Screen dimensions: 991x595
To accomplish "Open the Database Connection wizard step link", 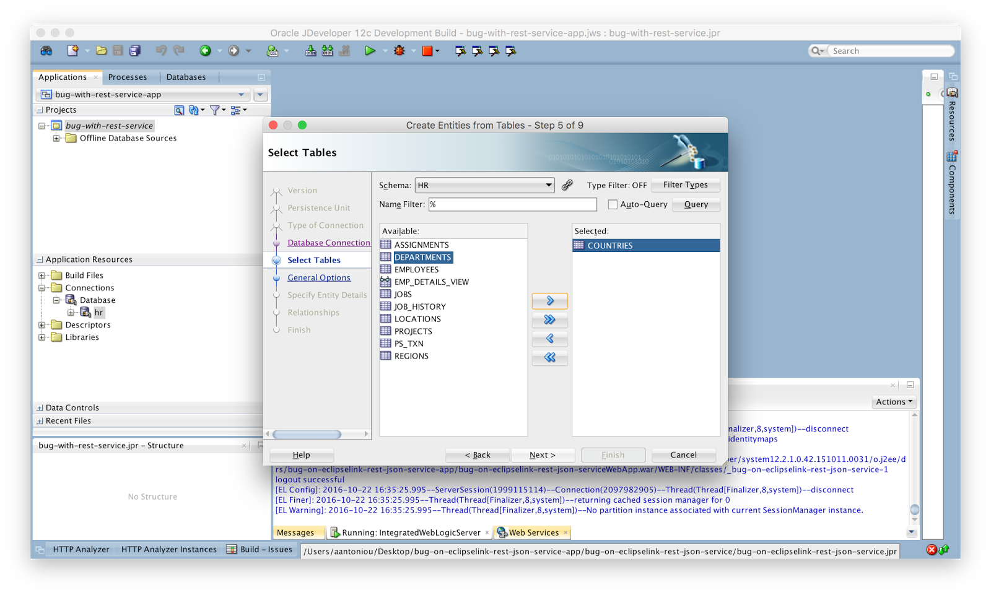I will (x=329, y=243).
